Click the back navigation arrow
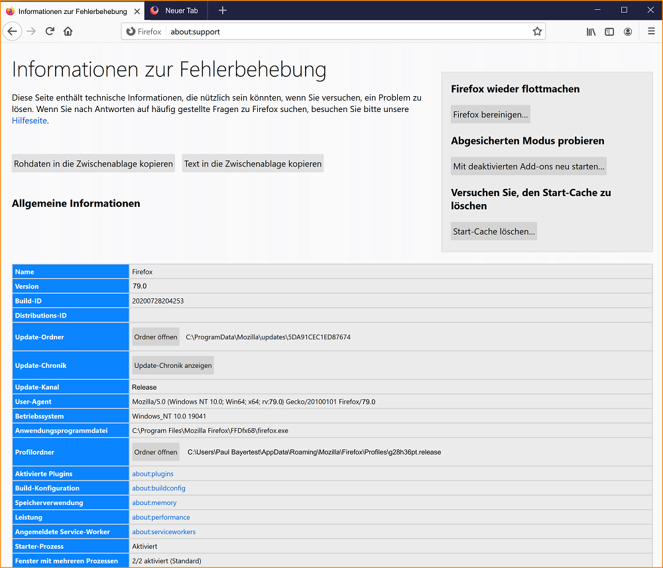 click(12, 31)
